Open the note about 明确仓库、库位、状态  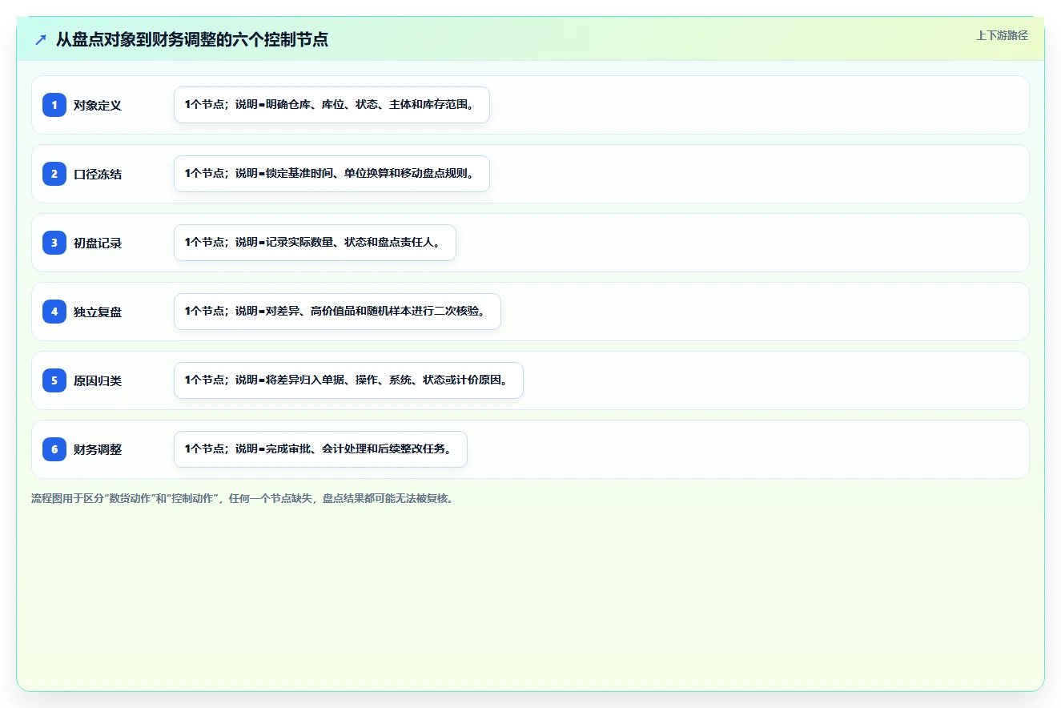pos(332,105)
